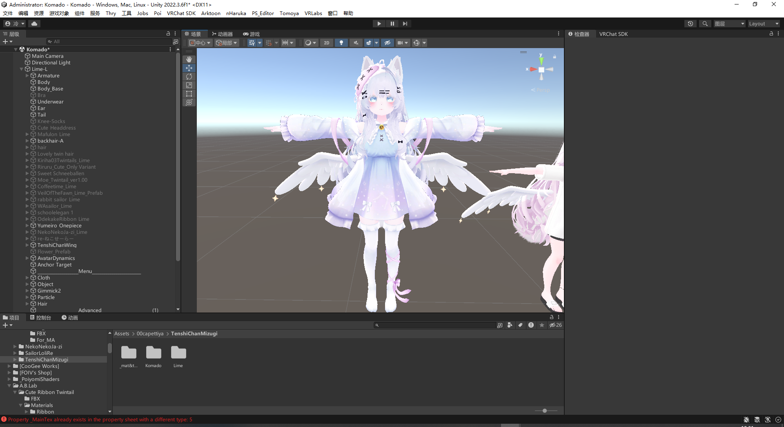Search by type icon in Project panel
784x427 pixels.
pos(510,325)
